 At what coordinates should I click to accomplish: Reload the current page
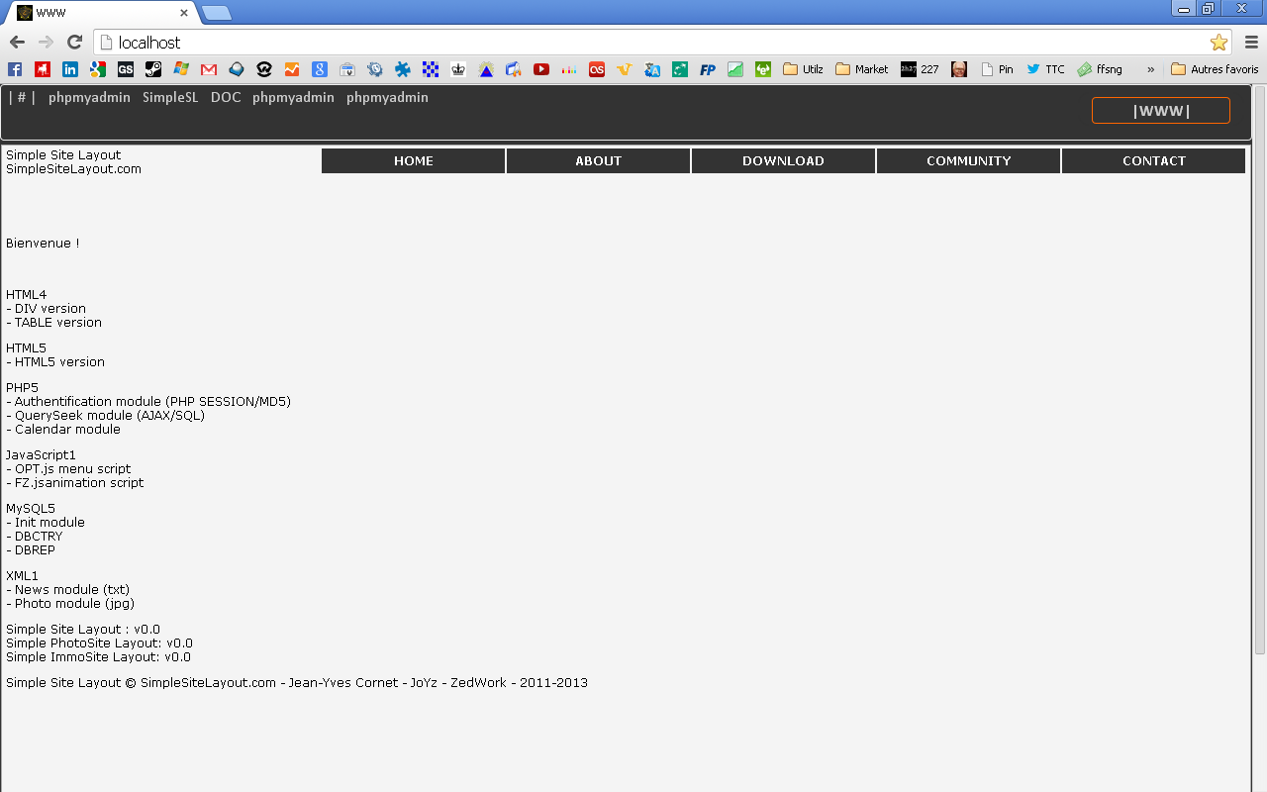tap(73, 43)
